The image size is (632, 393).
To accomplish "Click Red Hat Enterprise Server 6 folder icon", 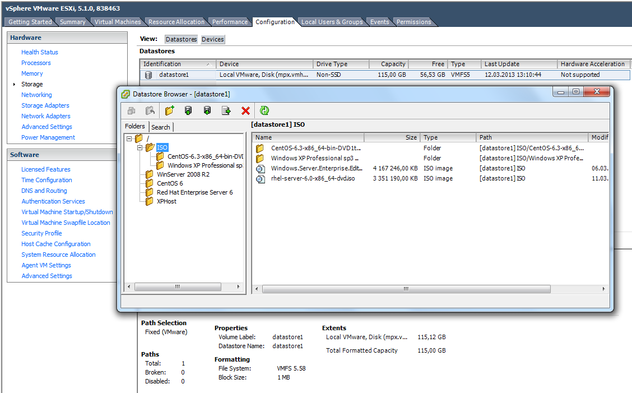I will point(149,192).
